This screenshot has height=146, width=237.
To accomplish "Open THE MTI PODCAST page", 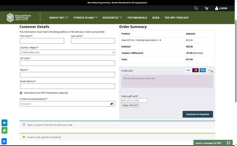I will tap(177, 18).
